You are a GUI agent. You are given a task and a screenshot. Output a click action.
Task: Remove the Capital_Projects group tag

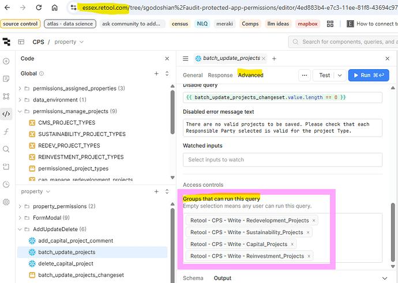292,244
